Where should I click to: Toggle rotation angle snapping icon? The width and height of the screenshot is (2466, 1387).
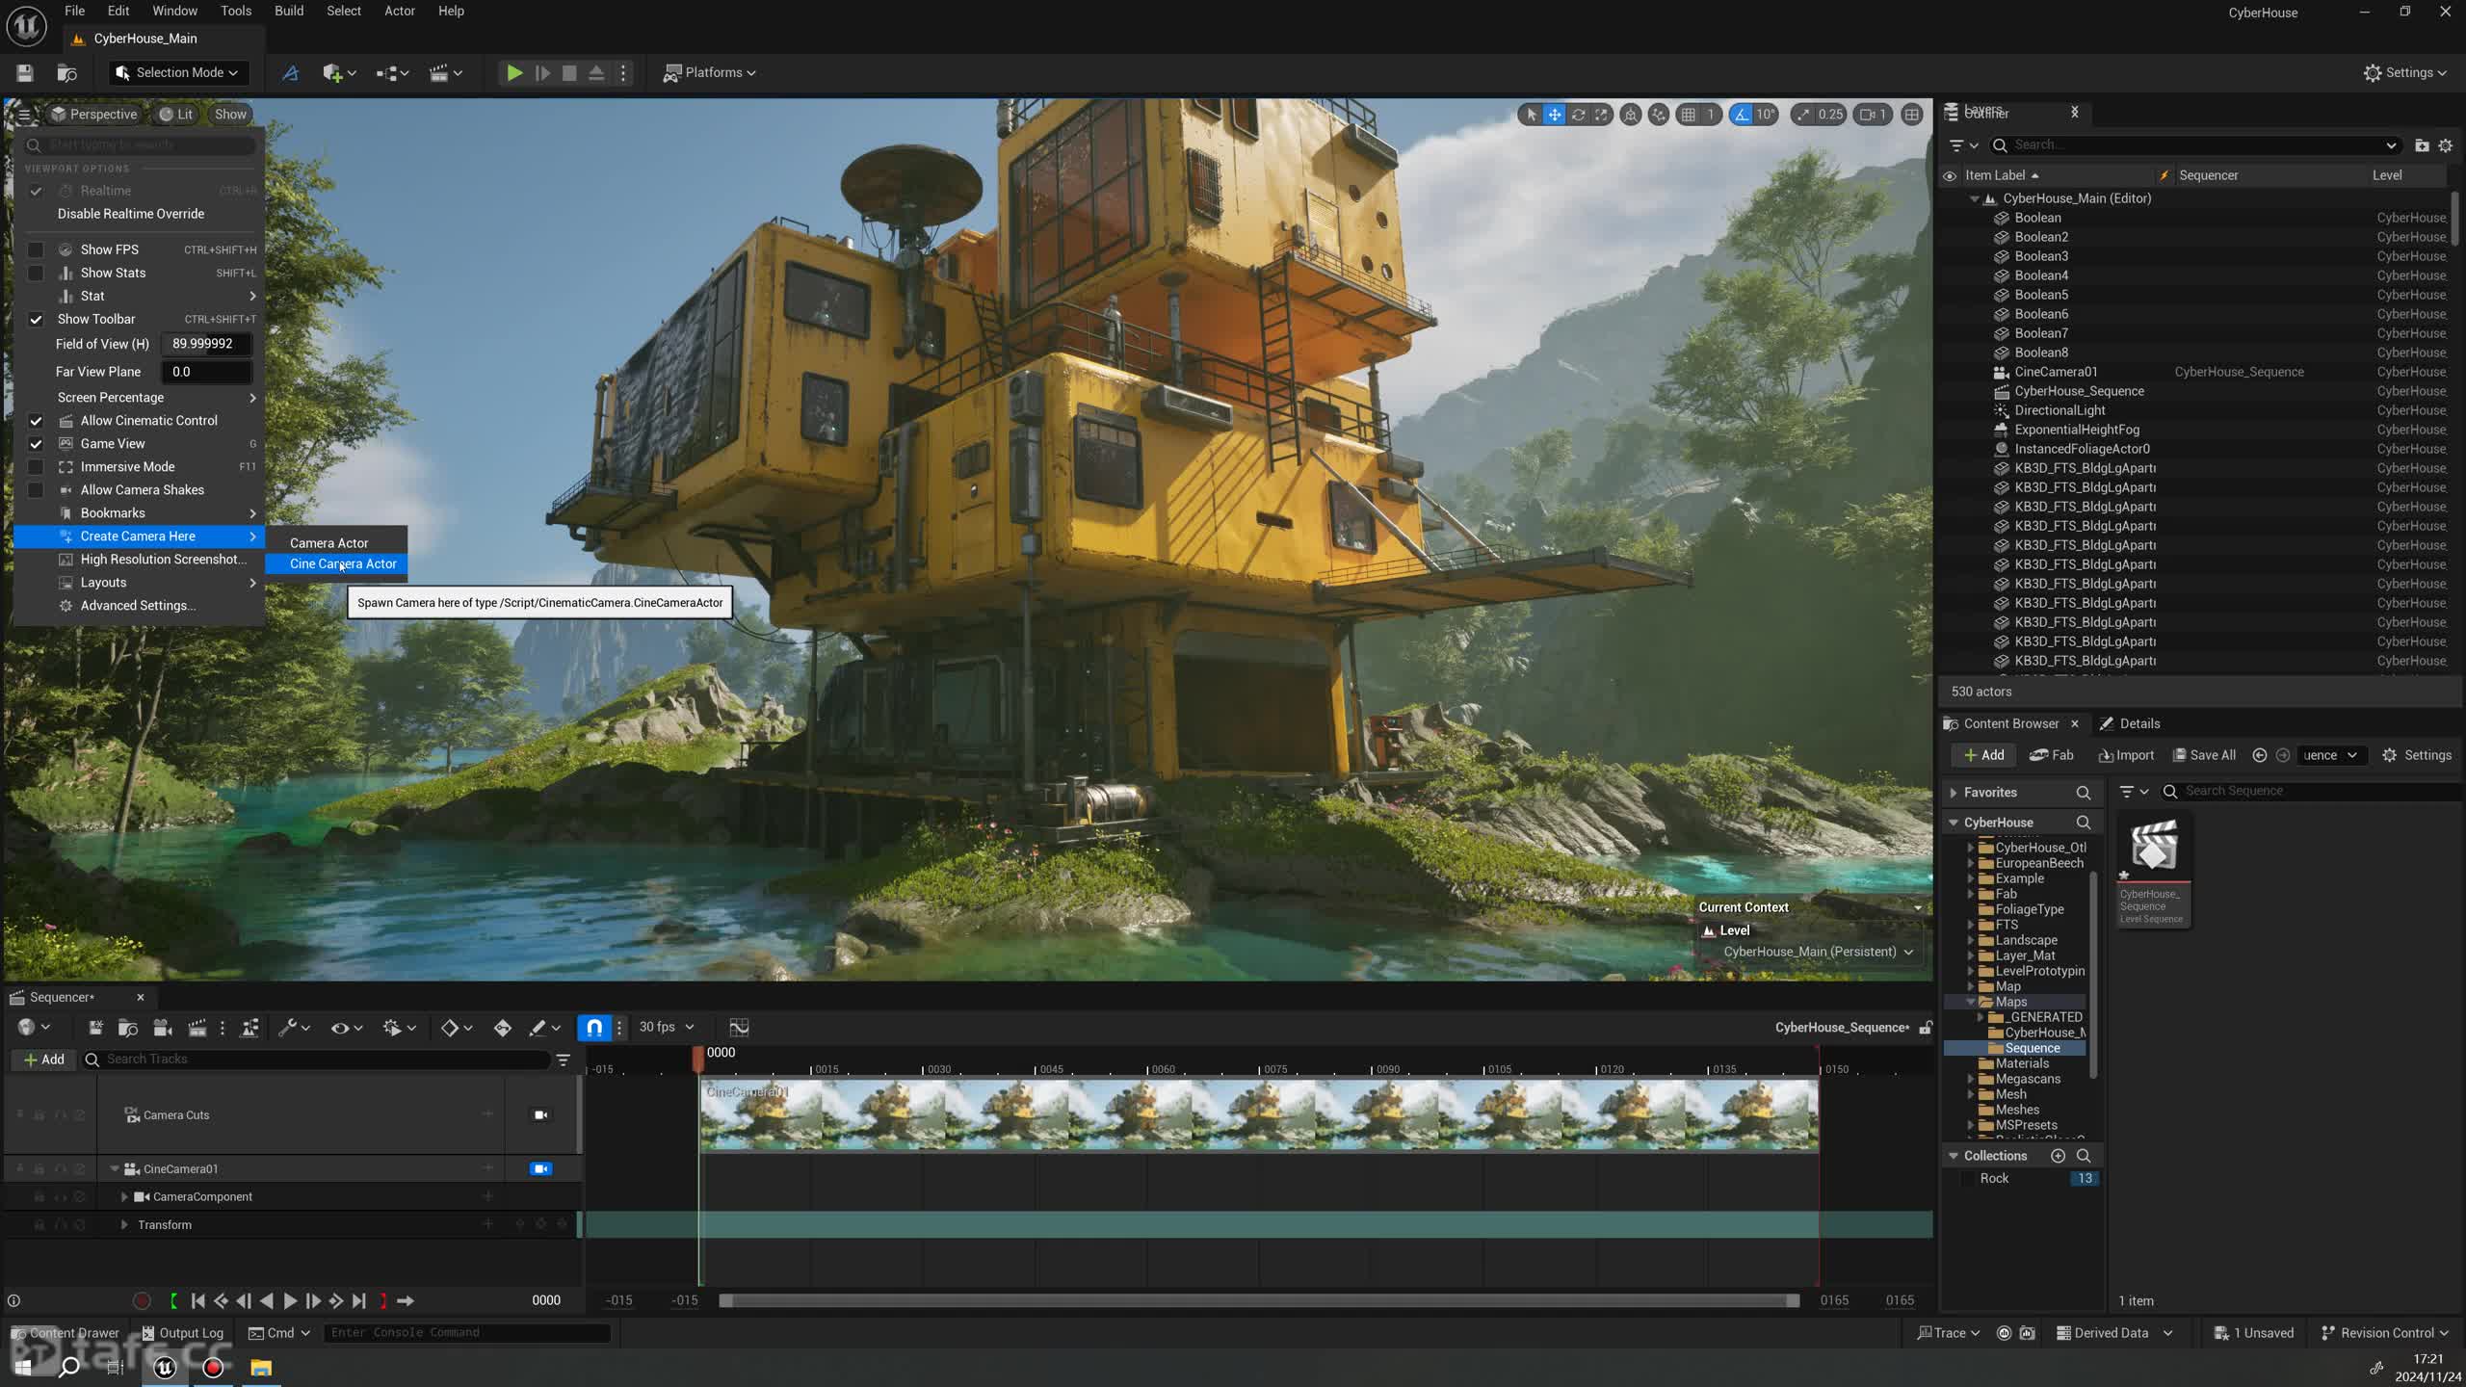point(1741,115)
